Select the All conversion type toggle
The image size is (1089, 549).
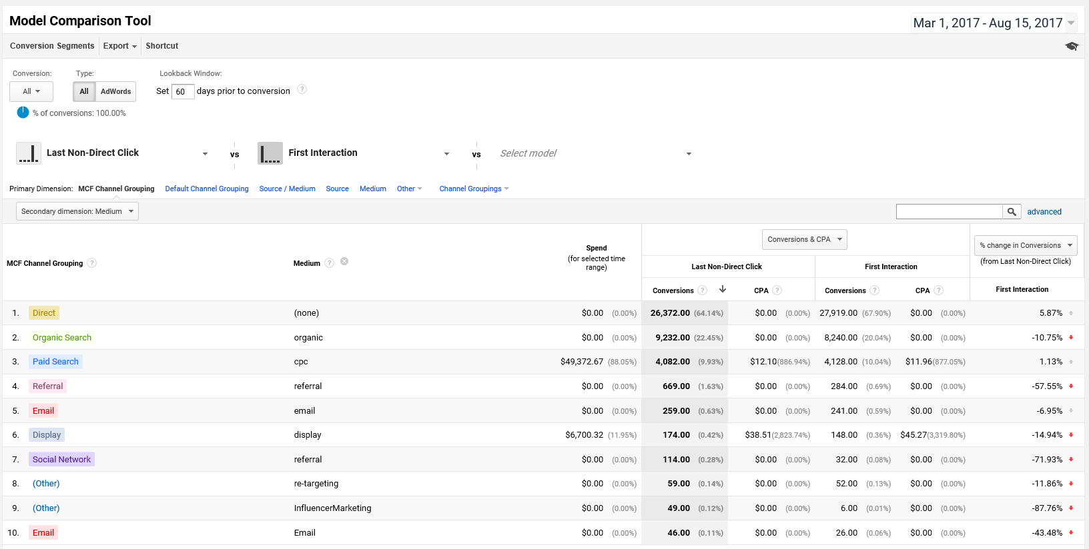pos(84,91)
